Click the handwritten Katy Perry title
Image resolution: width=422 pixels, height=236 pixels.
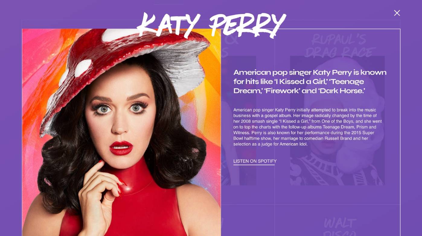[x=212, y=25]
